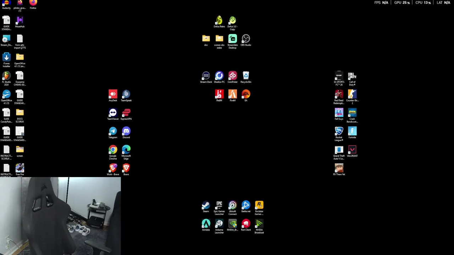Image resolution: width=454 pixels, height=255 pixels.
Task: Launch TeamViewer from the desktop
Action: pos(113,114)
